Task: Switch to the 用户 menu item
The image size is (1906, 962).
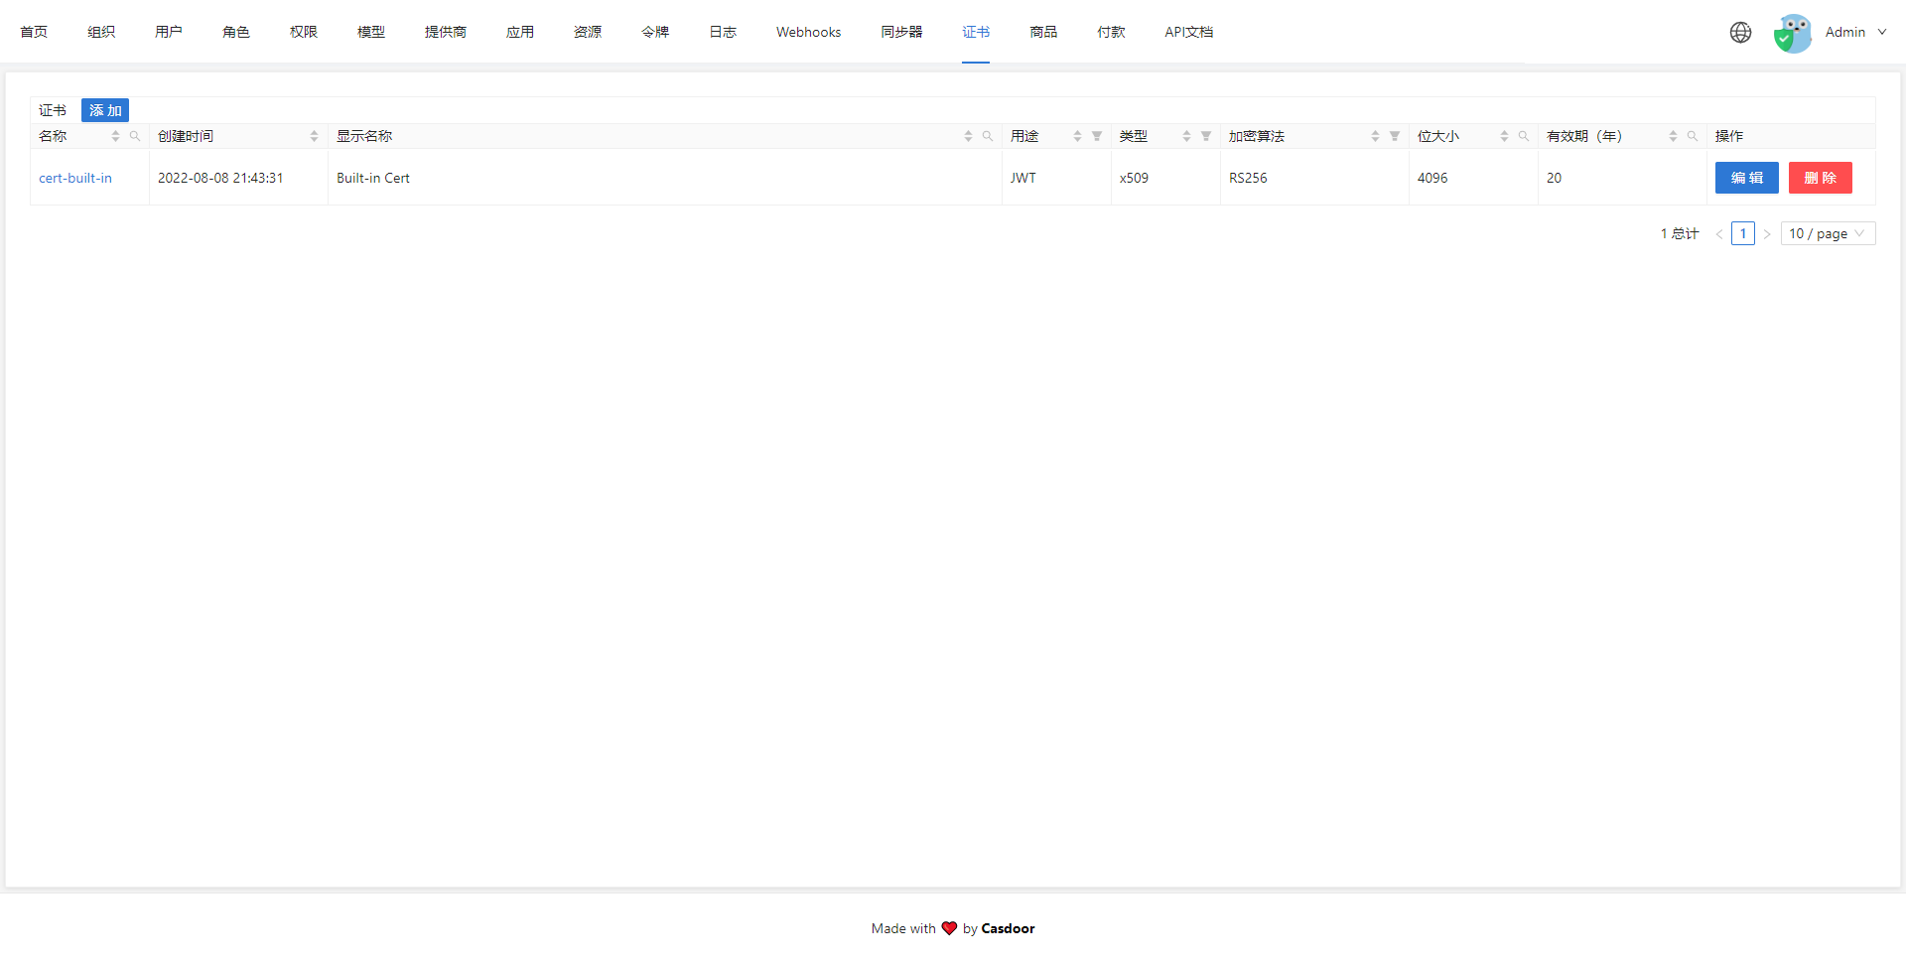Action: pyautogui.click(x=169, y=32)
